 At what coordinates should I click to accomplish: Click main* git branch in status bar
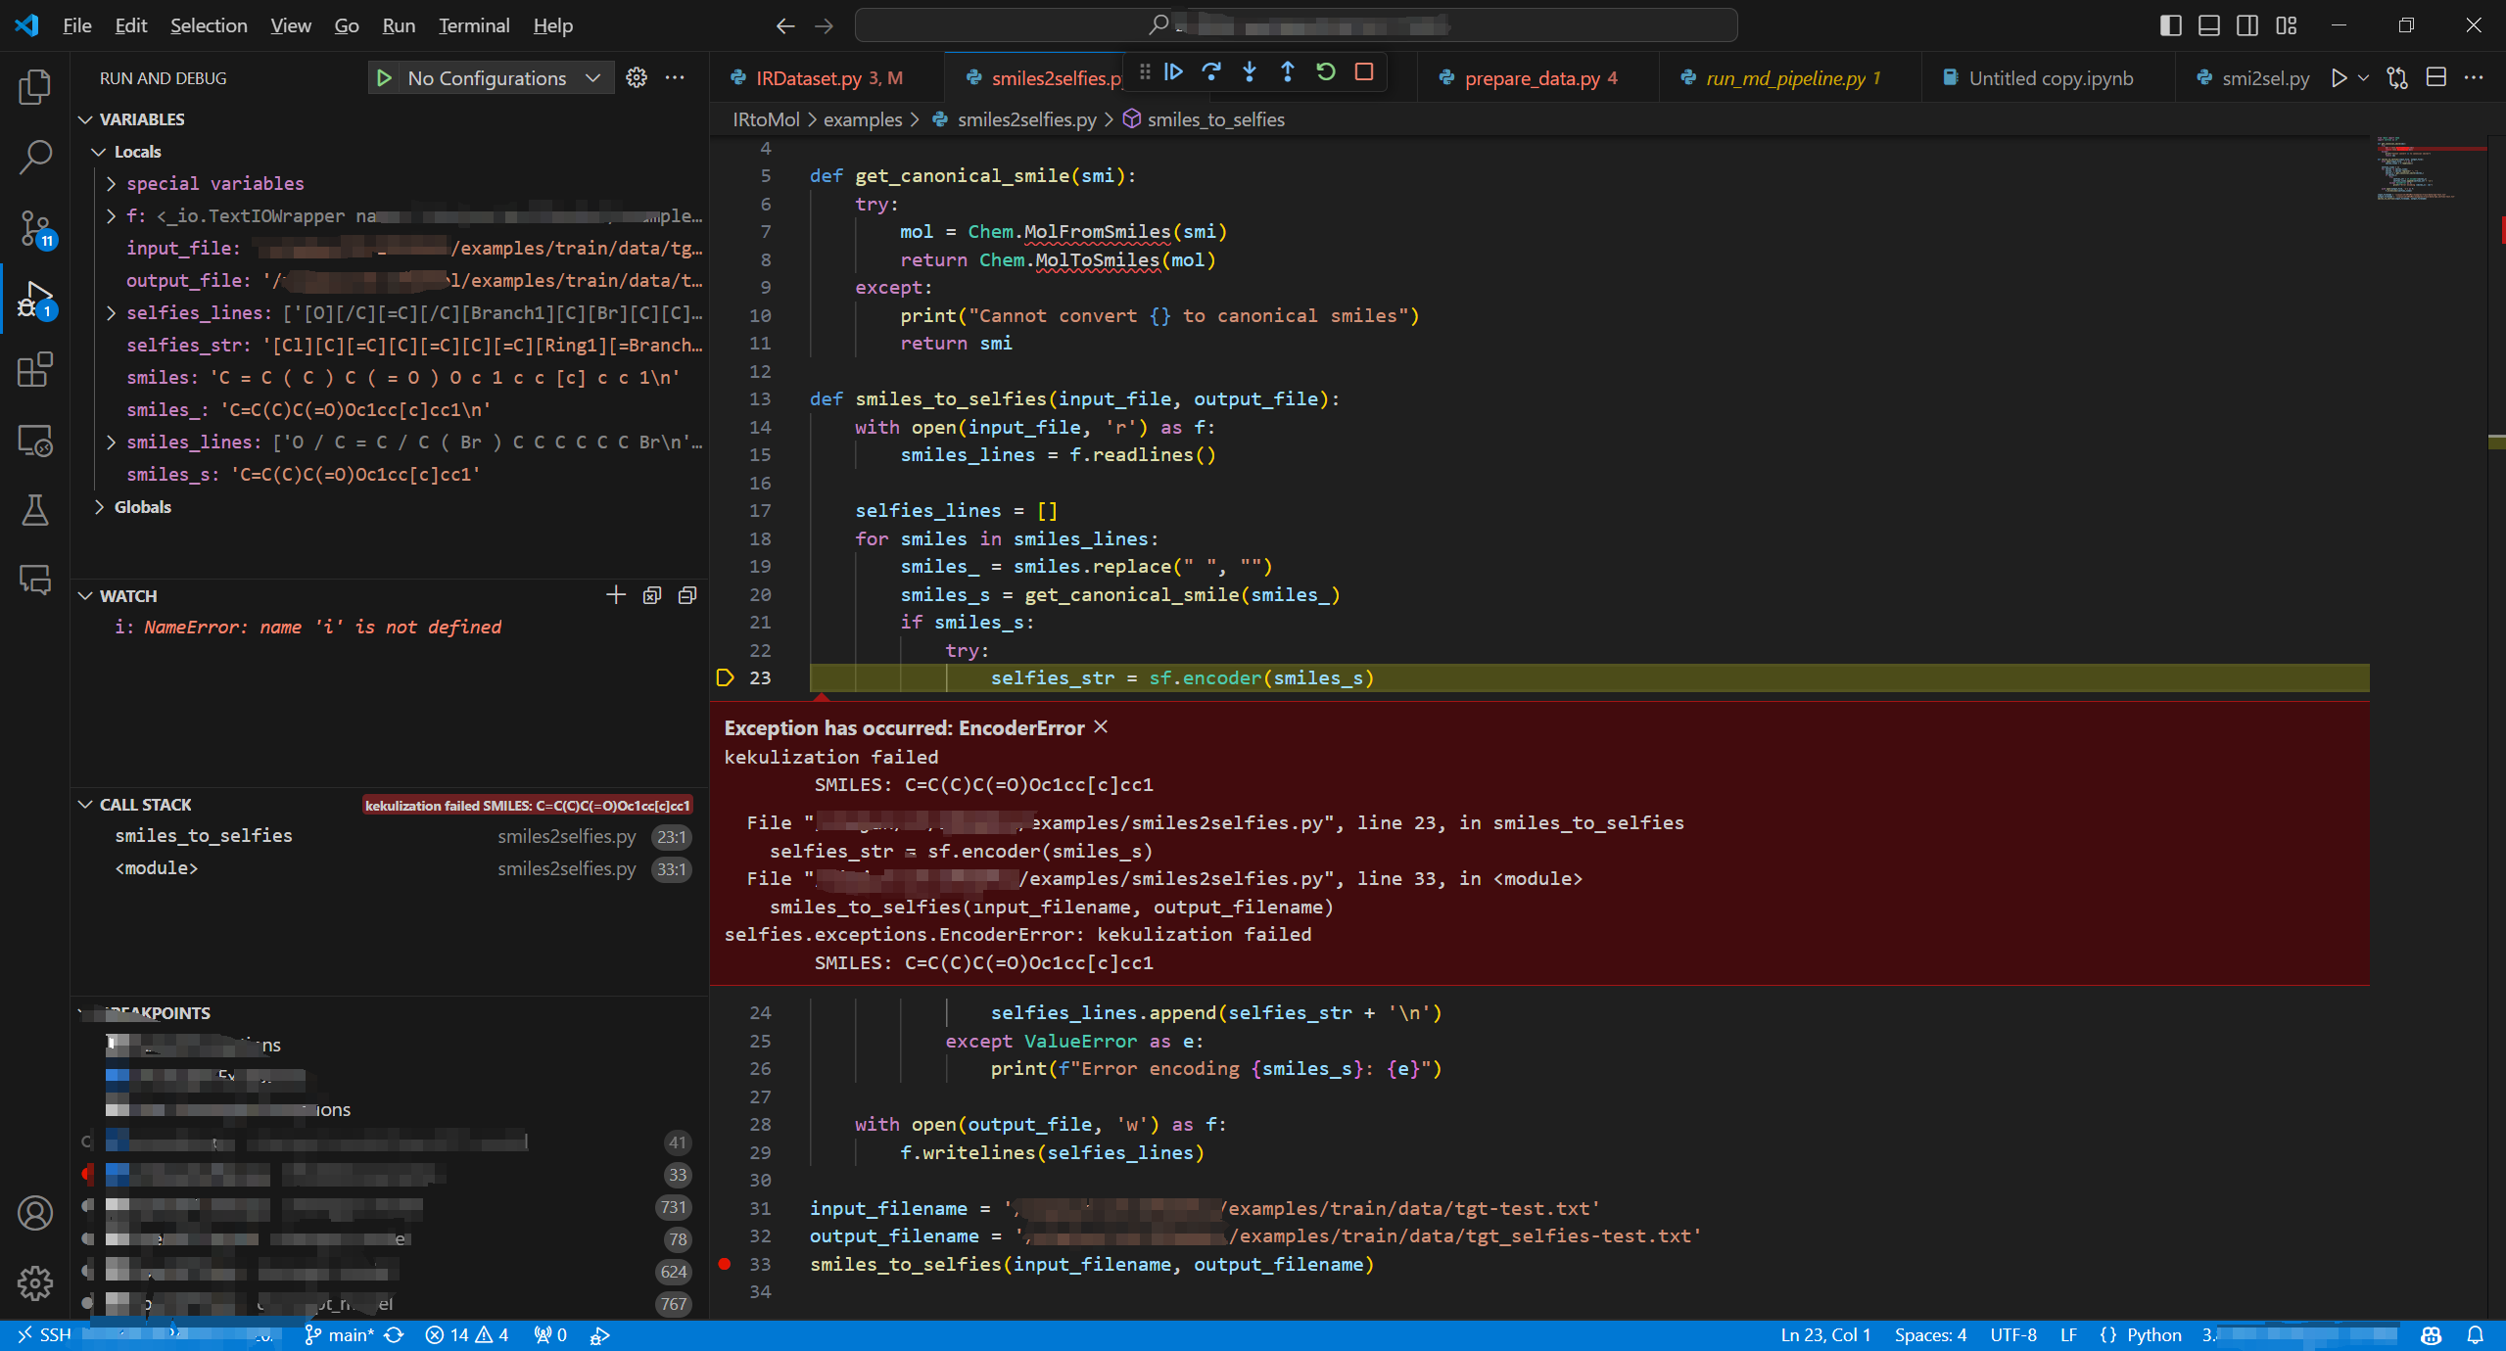click(x=340, y=1335)
